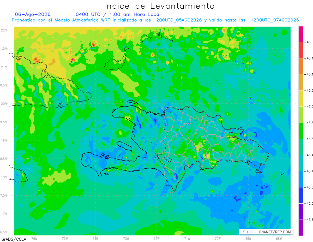Click the "SisTT - ONAMET/REP.DOM." credit box
Image resolution: width=313 pixels, height=242 pixels.
click(x=266, y=232)
